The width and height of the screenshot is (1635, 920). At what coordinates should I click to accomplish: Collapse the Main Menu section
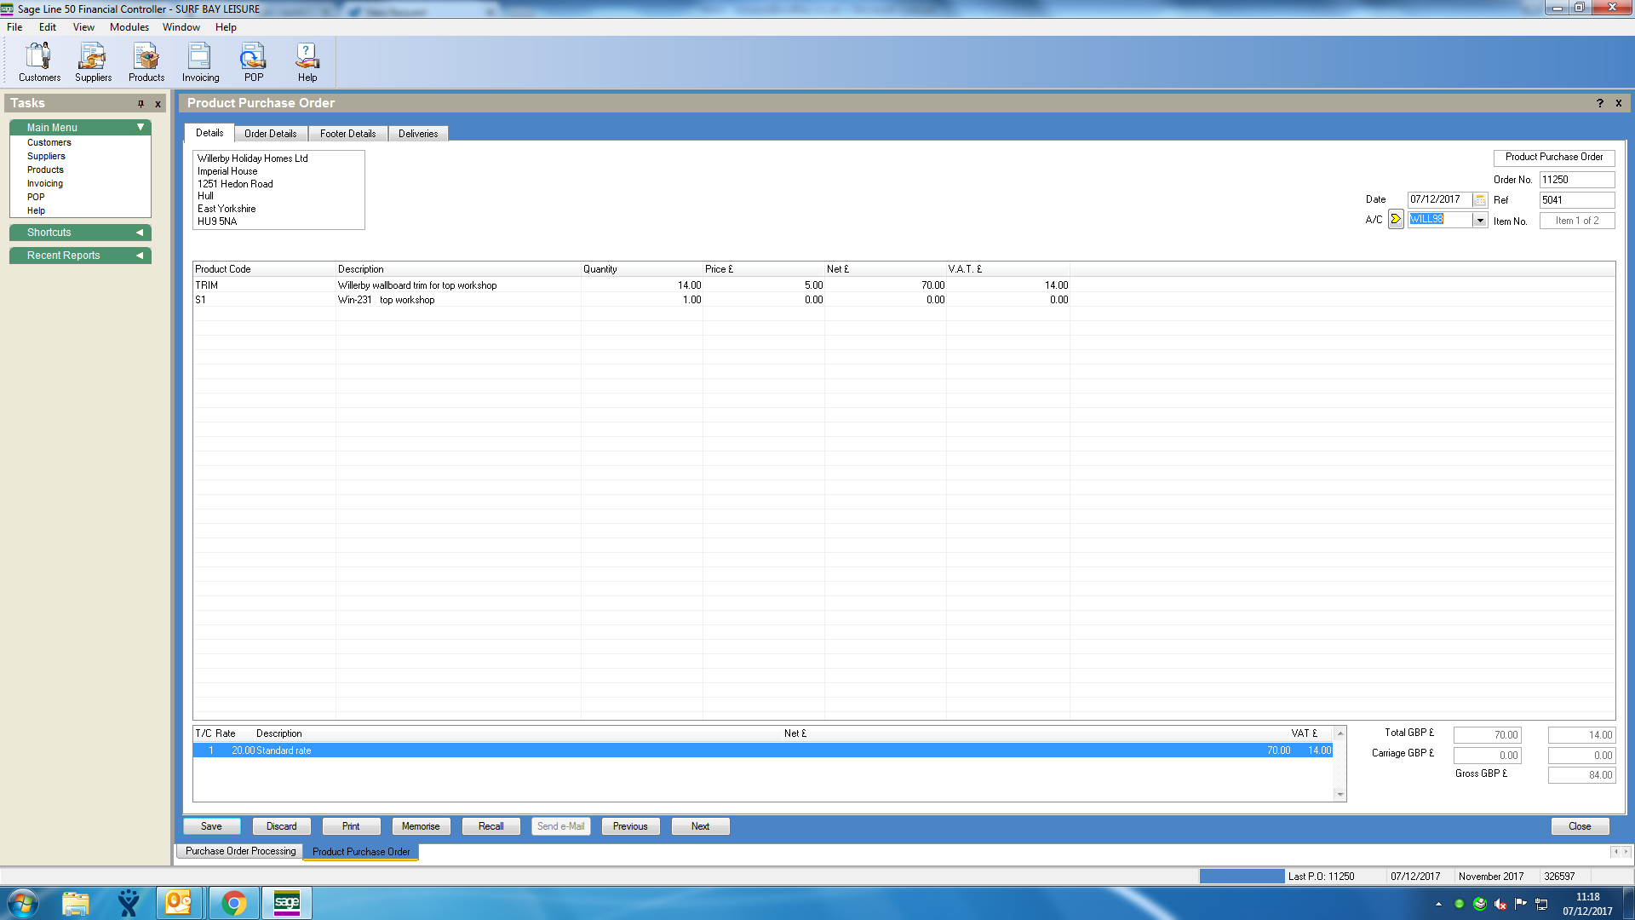coord(141,127)
